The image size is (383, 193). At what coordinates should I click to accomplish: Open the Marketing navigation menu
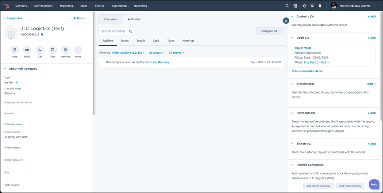(x=68, y=6)
